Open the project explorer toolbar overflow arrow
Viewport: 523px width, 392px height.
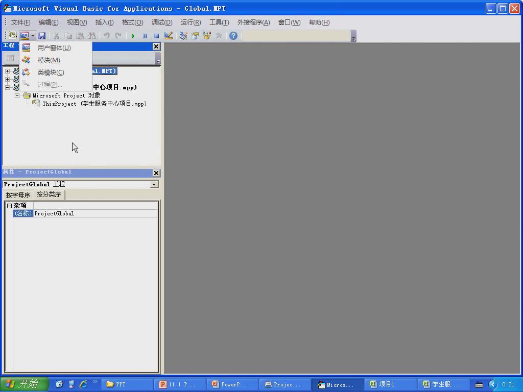point(158,59)
